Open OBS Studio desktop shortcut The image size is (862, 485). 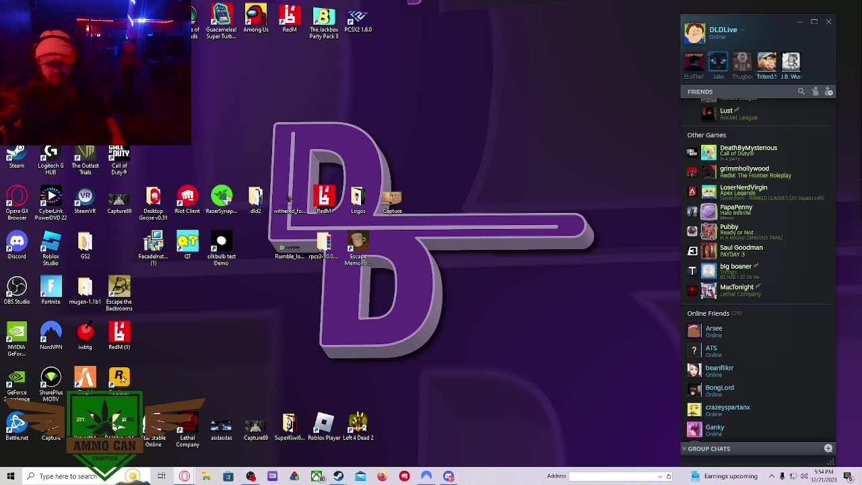point(17,292)
